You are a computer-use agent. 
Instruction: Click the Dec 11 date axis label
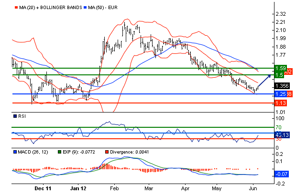[x=45, y=188]
